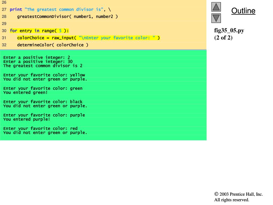
Task: Click the down arrow navigation icon
Action: pos(216,18)
